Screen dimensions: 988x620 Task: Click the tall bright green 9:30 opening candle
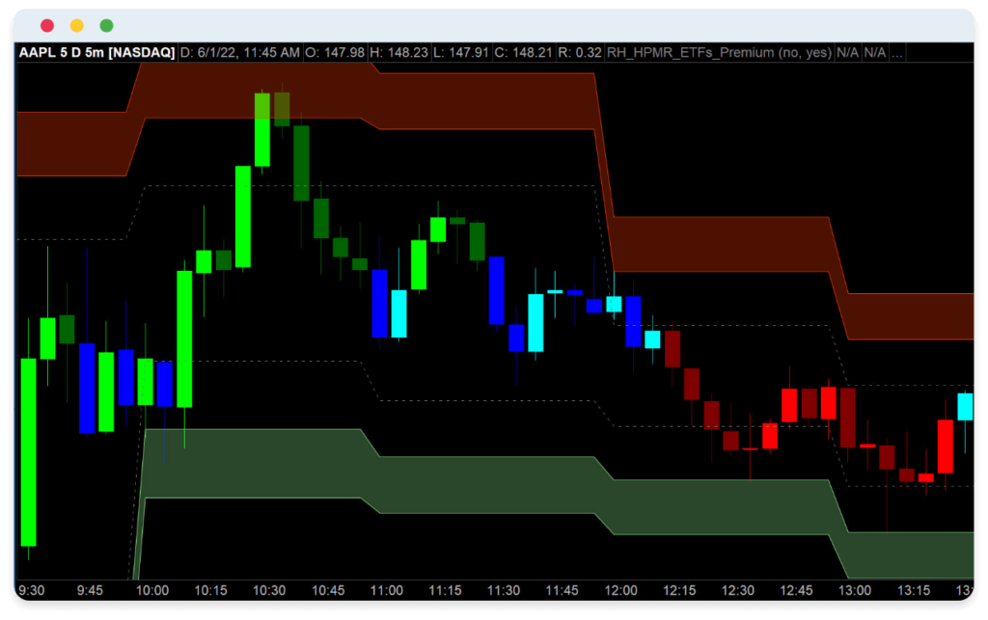coord(28,452)
